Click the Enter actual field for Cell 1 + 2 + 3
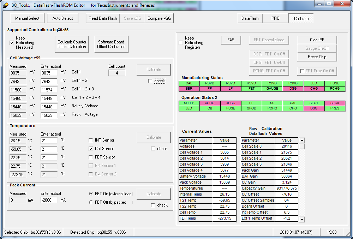Screen dimensions: 353x239 coord(49,90)
